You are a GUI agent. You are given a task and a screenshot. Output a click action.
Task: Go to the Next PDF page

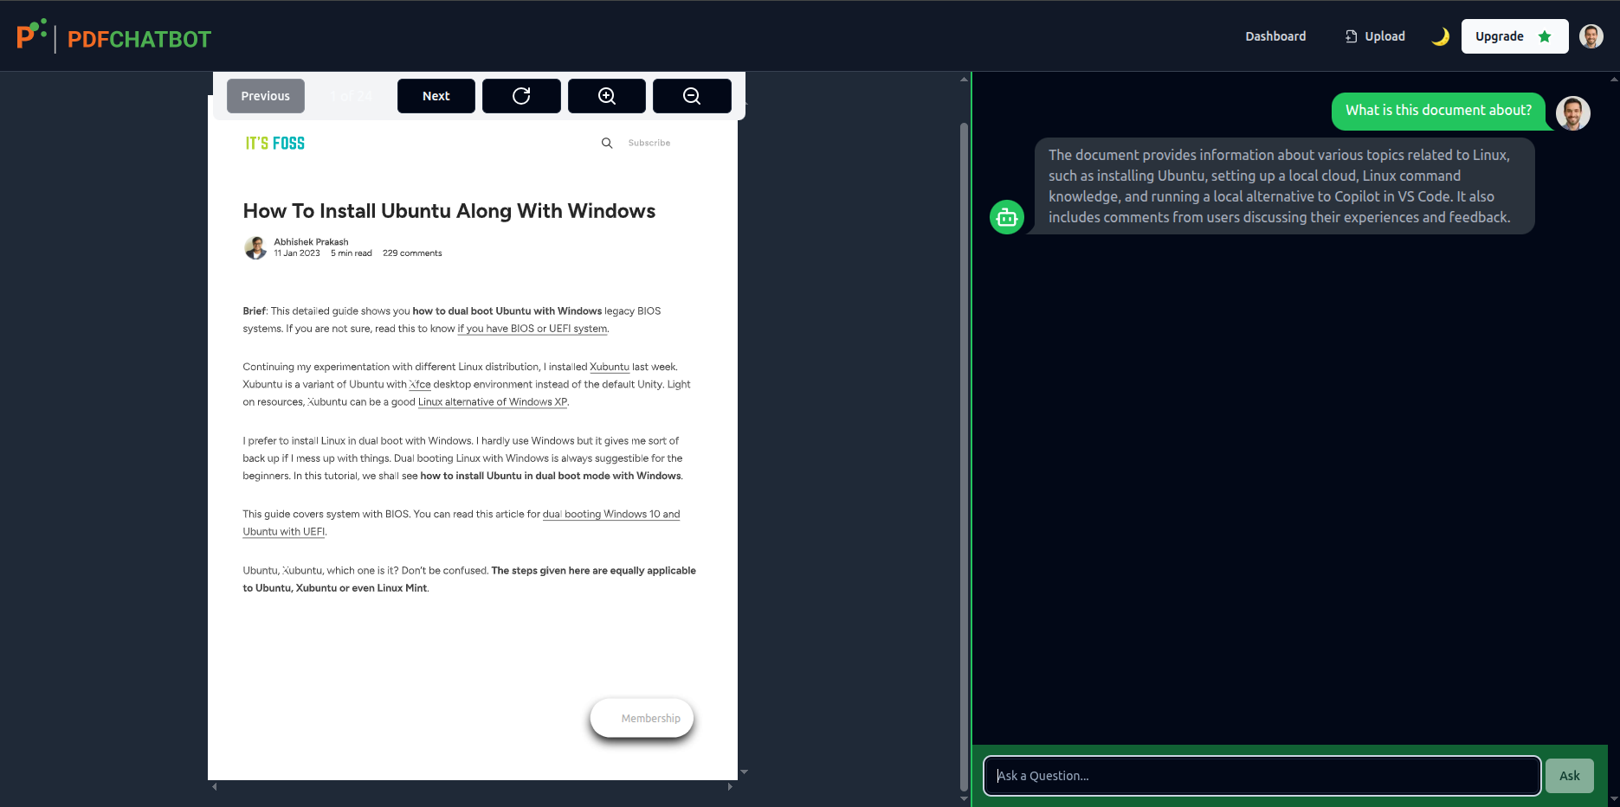(436, 96)
